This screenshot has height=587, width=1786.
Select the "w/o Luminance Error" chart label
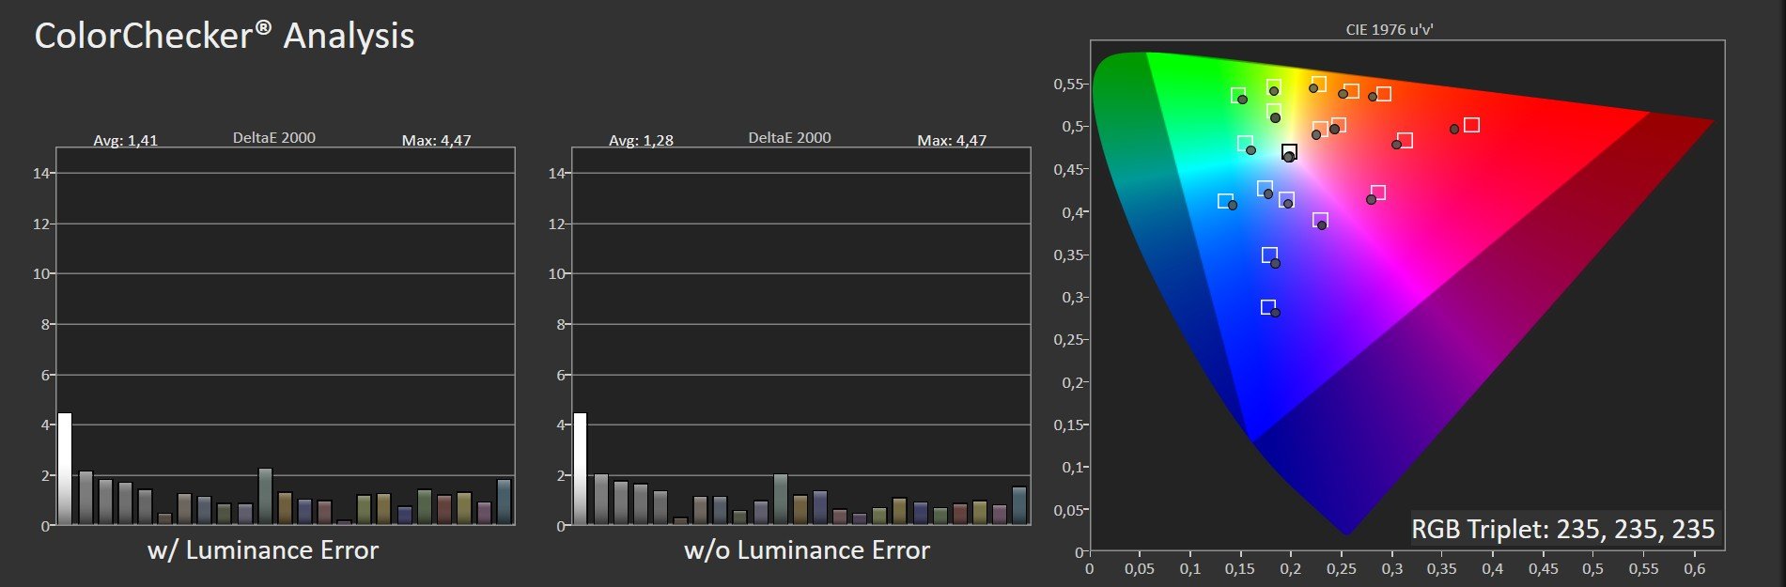click(x=806, y=550)
